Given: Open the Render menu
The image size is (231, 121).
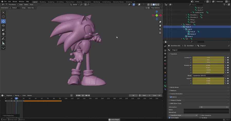Looking at the screenshot, I should [x=15, y=2].
